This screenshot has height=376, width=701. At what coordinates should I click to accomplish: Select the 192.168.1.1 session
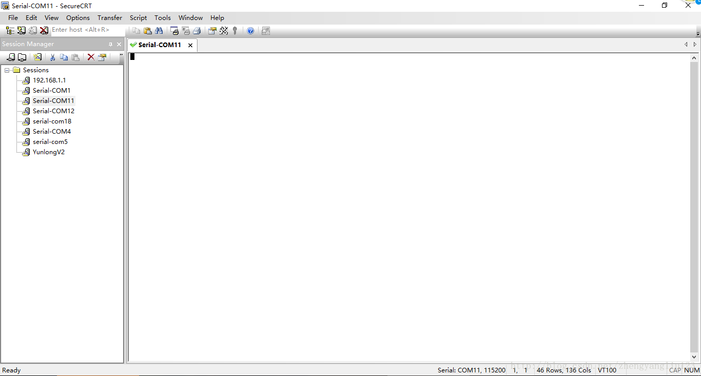tap(49, 80)
